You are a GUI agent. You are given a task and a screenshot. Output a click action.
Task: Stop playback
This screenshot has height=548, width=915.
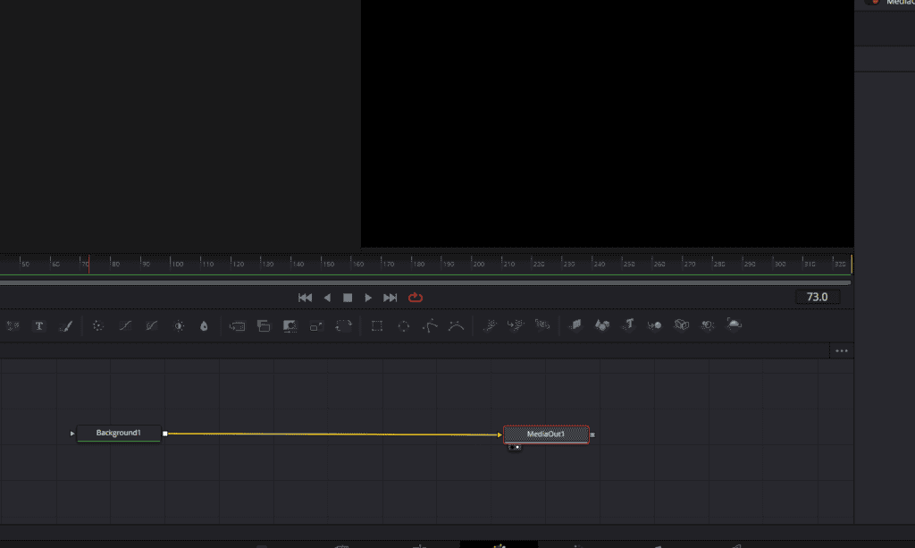click(x=348, y=298)
